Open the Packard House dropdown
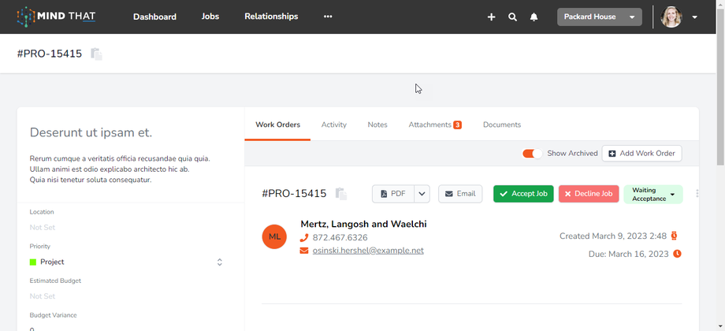The image size is (725, 331). (599, 17)
